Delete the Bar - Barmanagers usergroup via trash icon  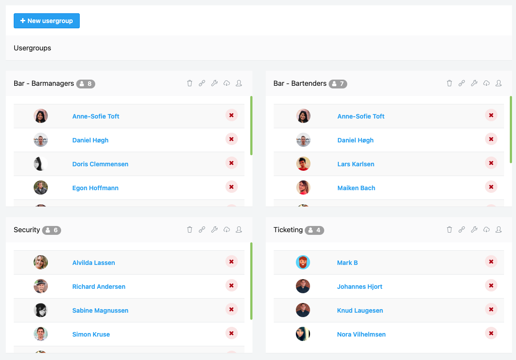(190, 83)
